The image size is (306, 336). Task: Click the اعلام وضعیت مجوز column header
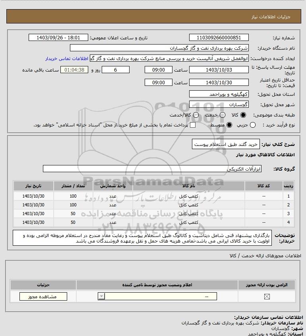[x=157, y=285]
